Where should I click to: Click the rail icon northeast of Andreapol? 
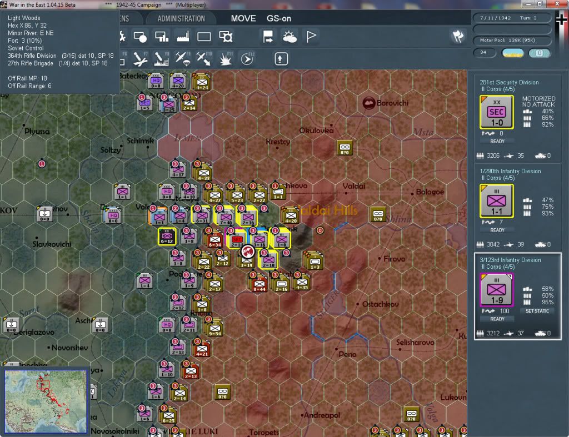411,414
